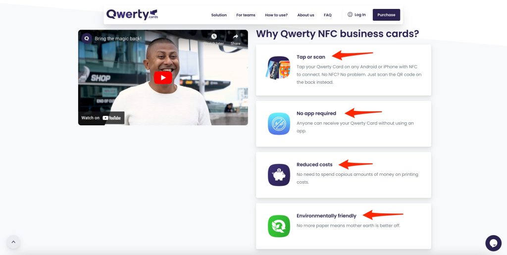The image size is (507, 255).
Task: Open the FAQ menu item
Action: coord(328,15)
